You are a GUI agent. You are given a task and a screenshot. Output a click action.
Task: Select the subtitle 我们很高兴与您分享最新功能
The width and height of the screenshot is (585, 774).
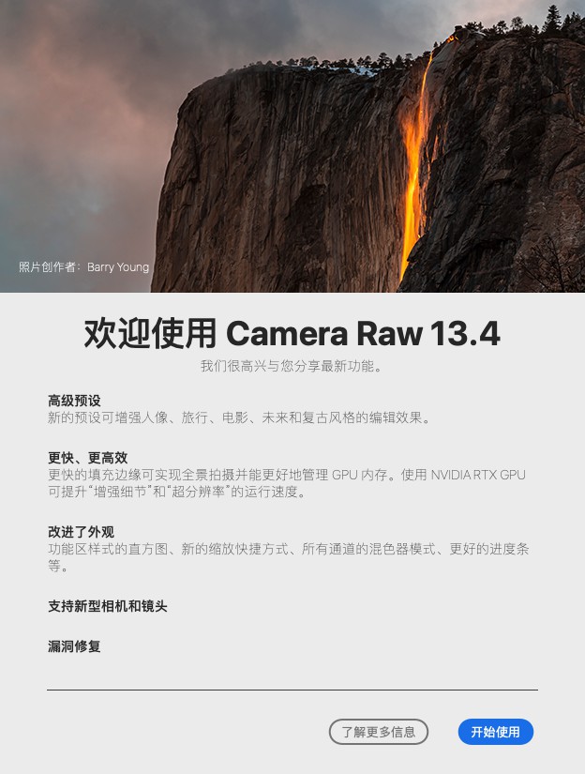point(292,366)
